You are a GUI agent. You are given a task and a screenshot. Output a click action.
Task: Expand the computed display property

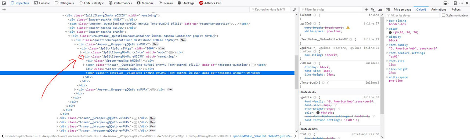(387, 37)
